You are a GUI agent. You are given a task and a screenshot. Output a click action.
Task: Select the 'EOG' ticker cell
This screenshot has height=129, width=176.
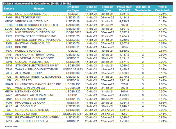pyautogui.click(x=9, y=14)
